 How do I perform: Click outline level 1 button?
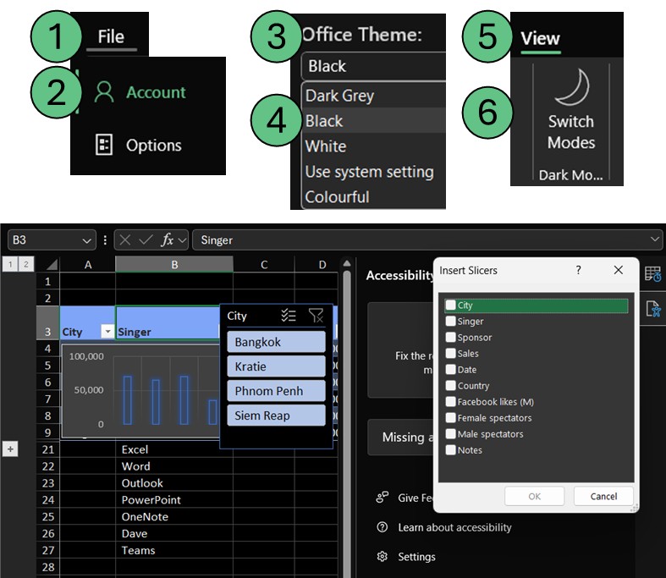coord(11,264)
